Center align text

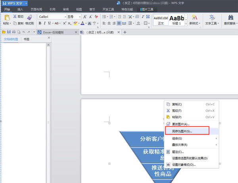click(x=109, y=23)
